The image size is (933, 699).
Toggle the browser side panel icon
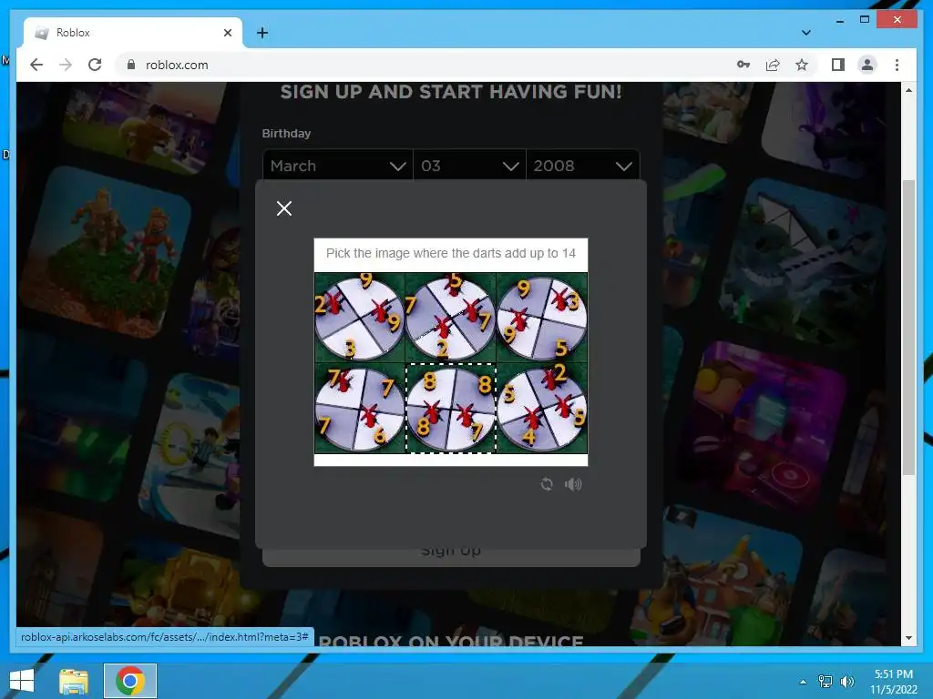838,65
